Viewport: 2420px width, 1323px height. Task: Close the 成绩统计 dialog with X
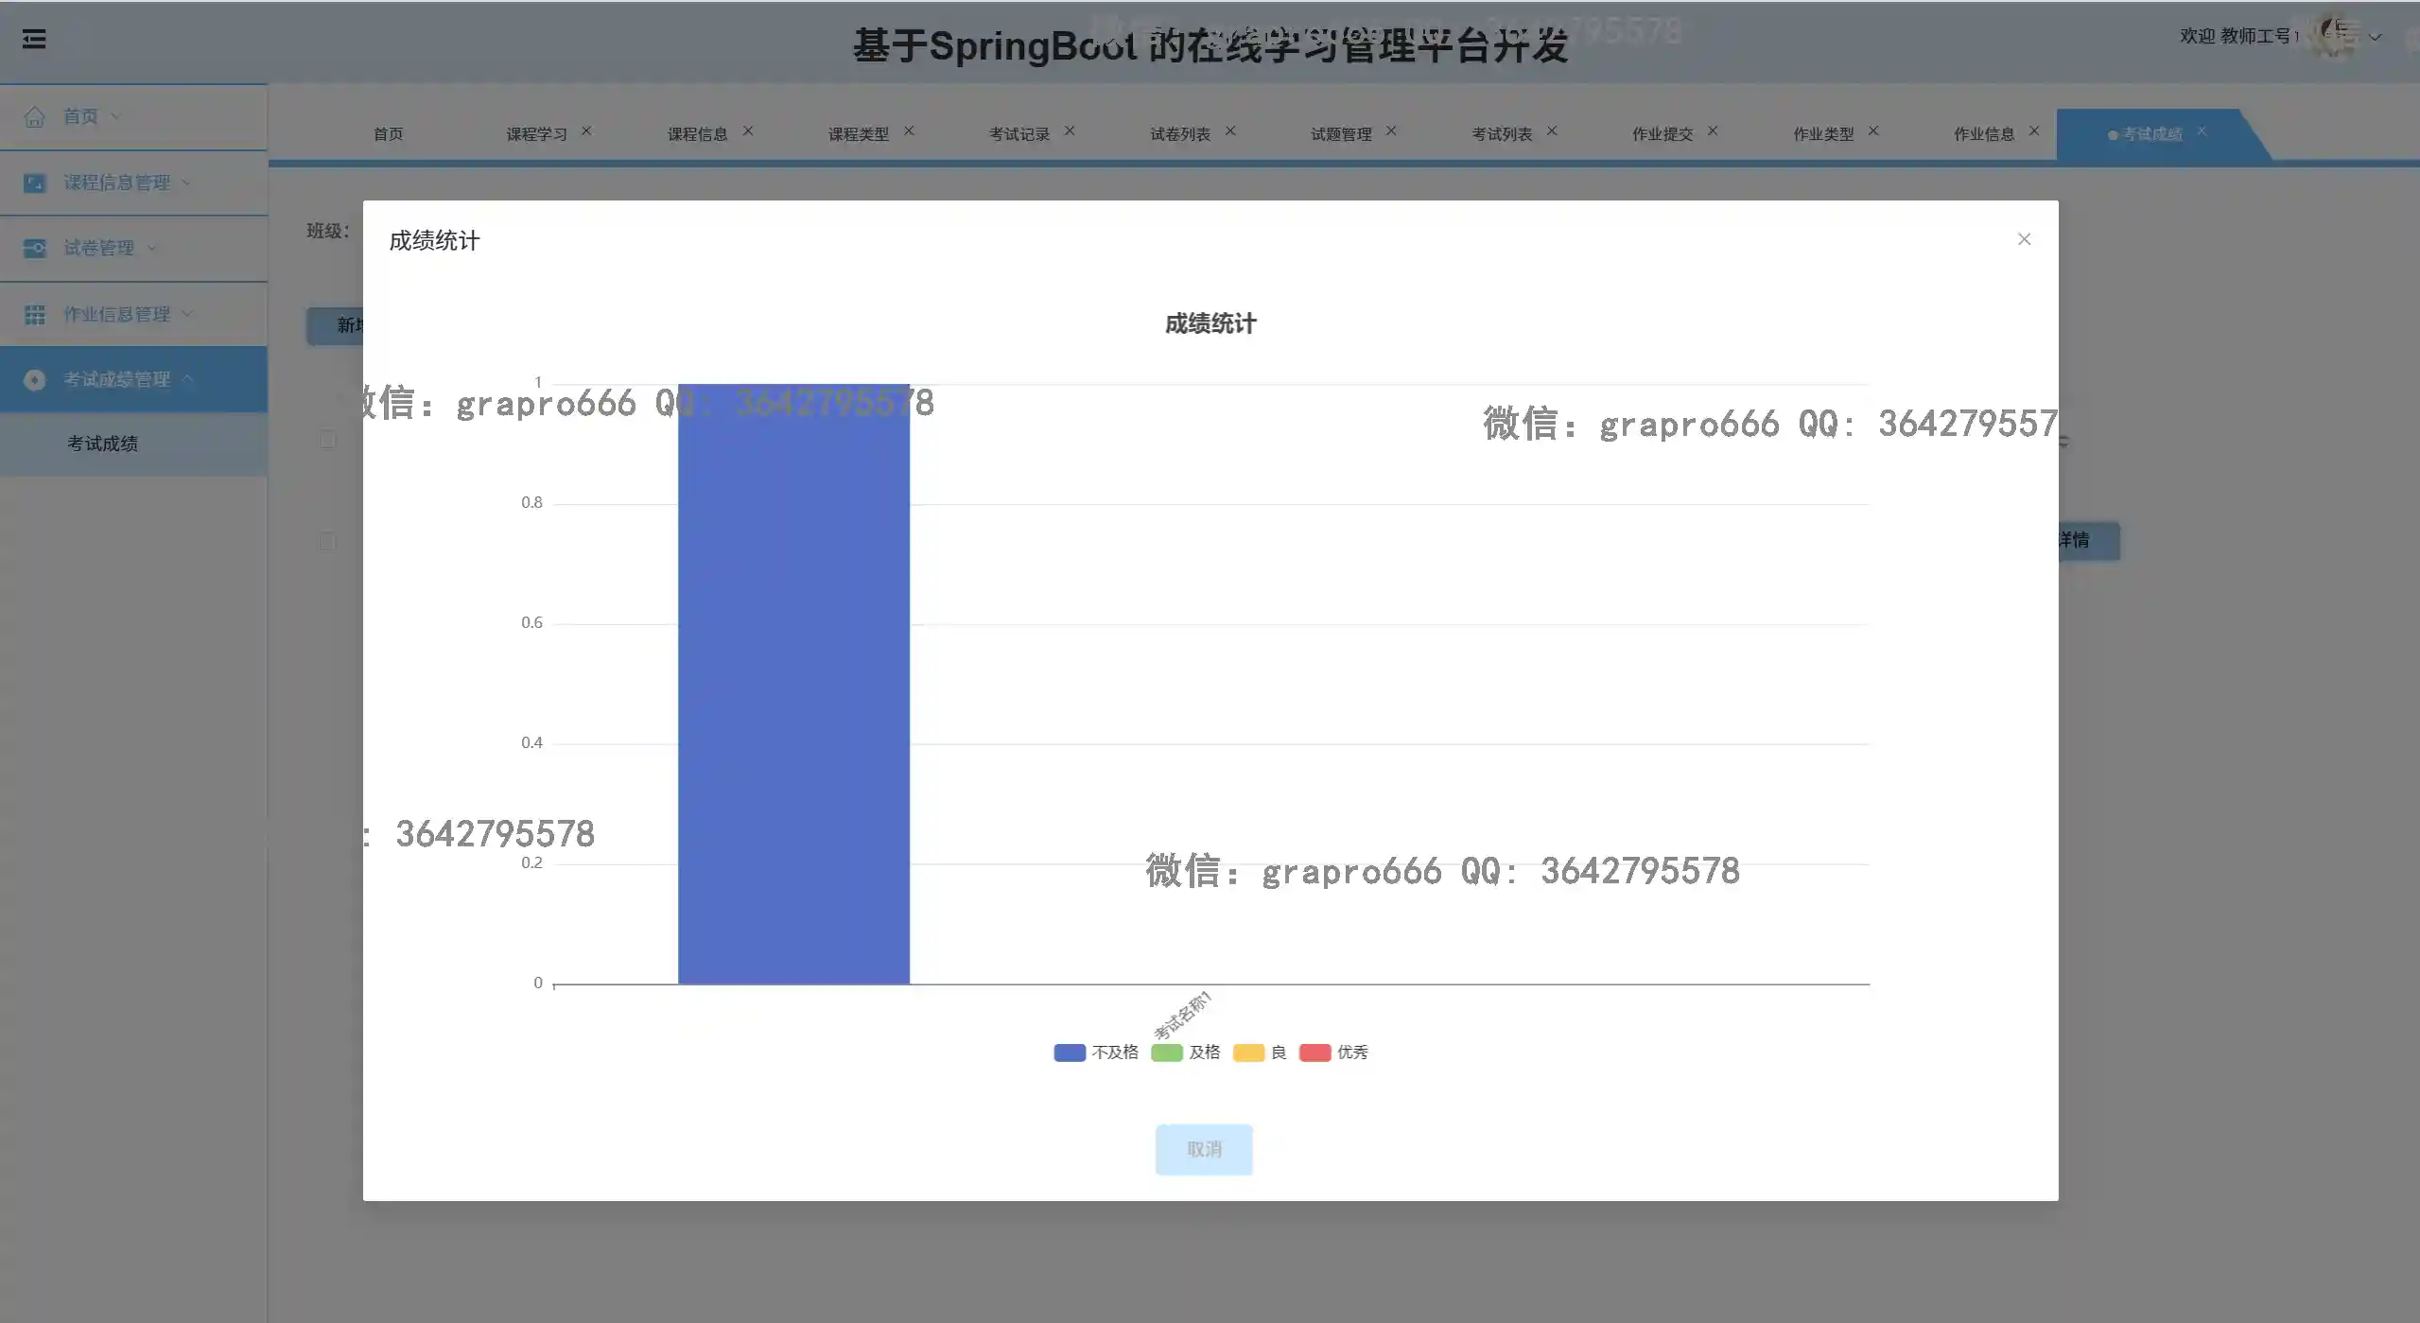(x=2024, y=239)
